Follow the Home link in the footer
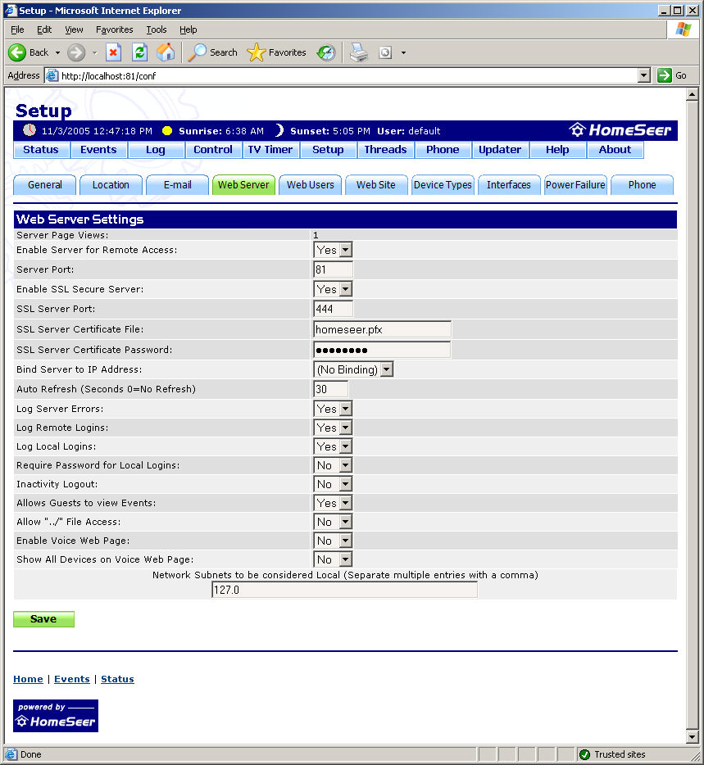Image resolution: width=704 pixels, height=765 pixels. 29,679
